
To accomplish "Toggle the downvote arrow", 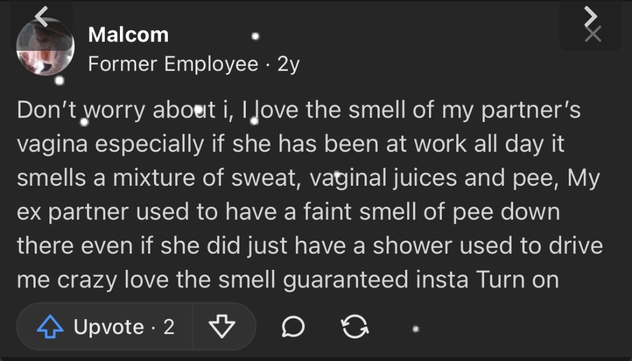I will [222, 327].
